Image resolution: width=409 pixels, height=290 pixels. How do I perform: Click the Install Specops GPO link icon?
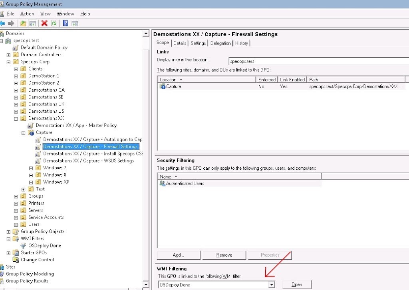(x=38, y=154)
